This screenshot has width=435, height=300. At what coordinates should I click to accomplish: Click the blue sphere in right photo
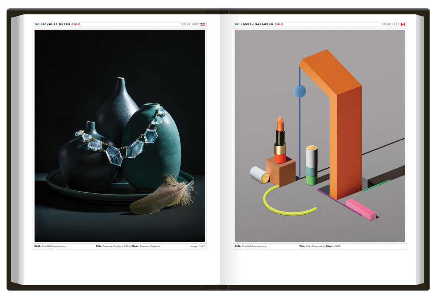(x=299, y=91)
